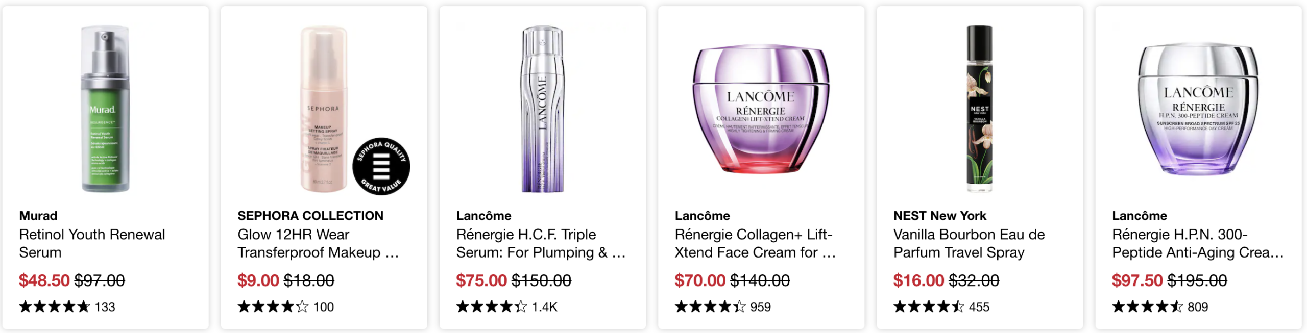1307x333 pixels.
Task: View the Rénergie H.P.N. 300-Peptide cream jar image
Action: pos(1198,109)
